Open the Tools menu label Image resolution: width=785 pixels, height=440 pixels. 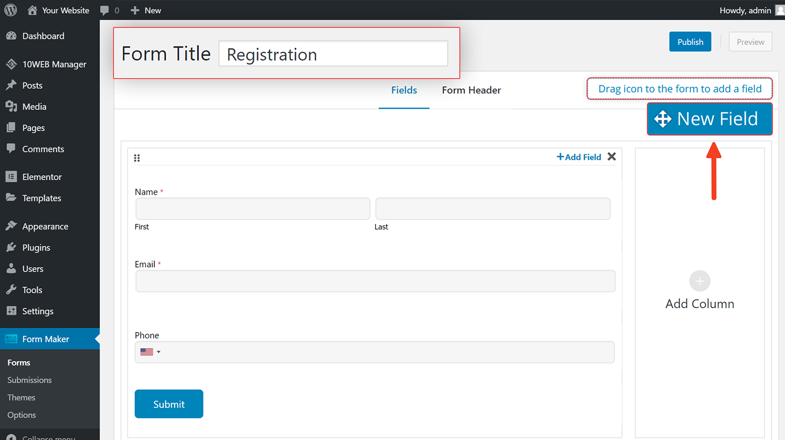32,290
